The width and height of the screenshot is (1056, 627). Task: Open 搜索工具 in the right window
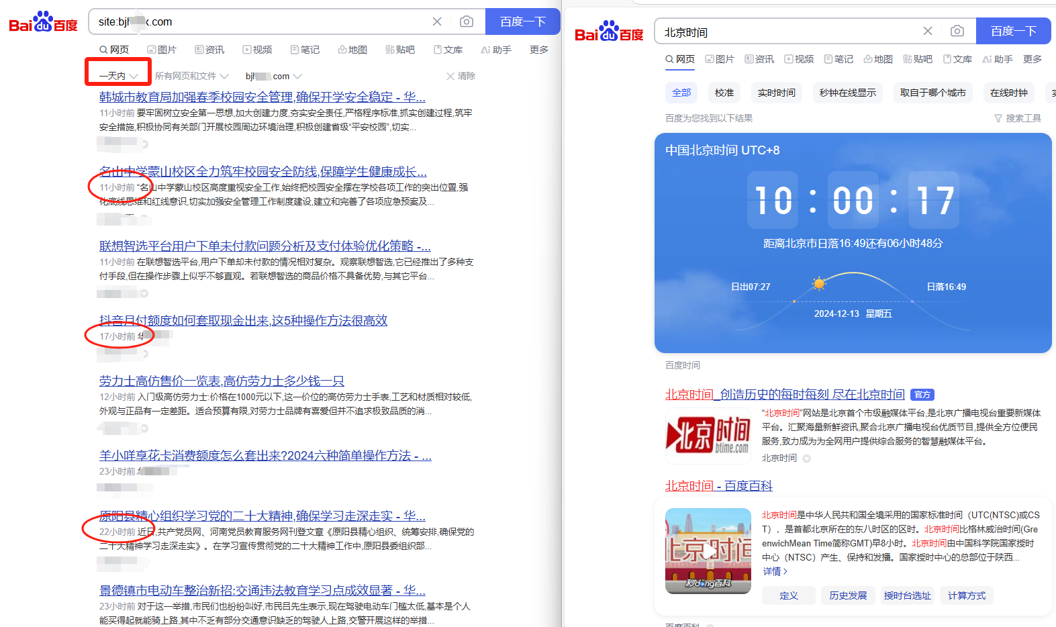(x=1018, y=118)
